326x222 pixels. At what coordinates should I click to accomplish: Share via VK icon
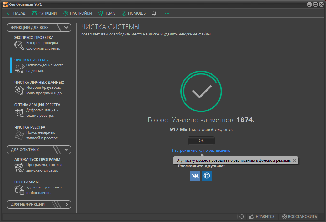(195, 176)
